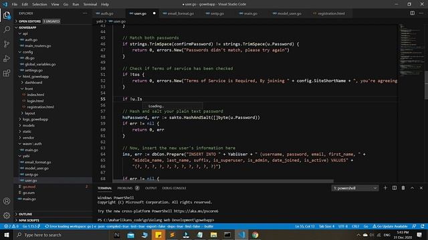428x240 pixels.
Task: Click the Windows taskbar search box
Action: point(61,235)
